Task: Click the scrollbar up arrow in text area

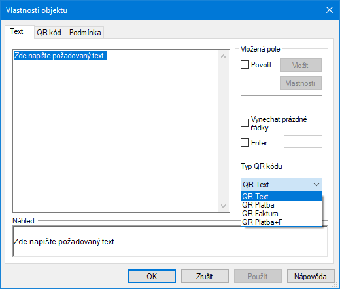Action: [x=223, y=56]
